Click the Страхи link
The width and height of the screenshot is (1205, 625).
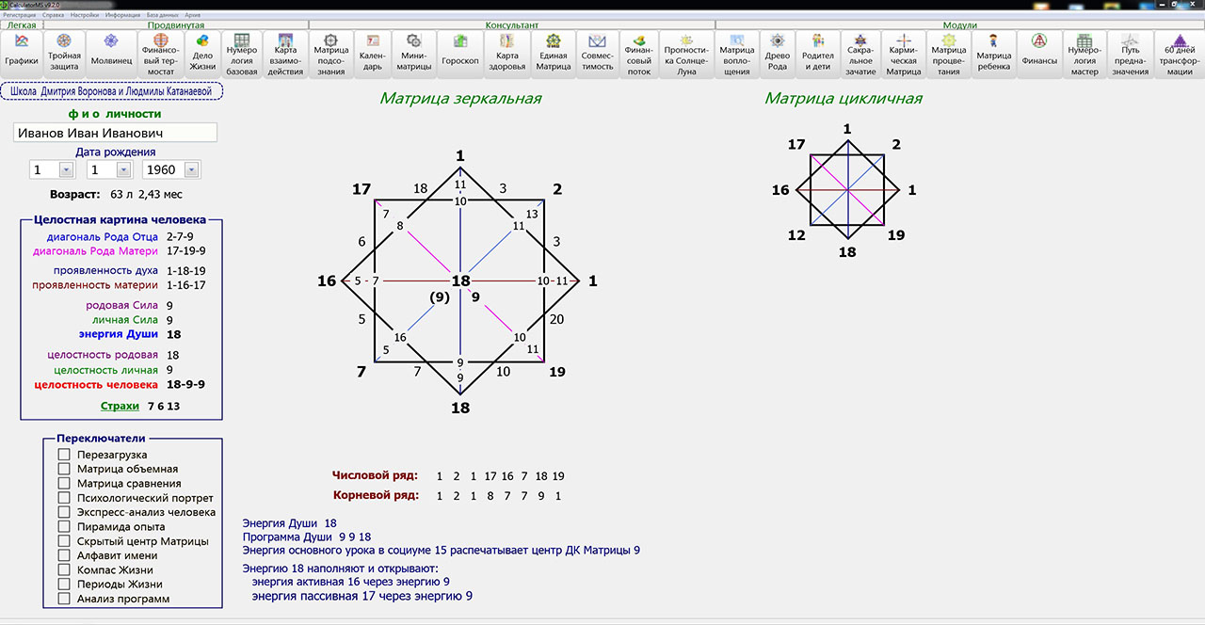click(x=120, y=406)
